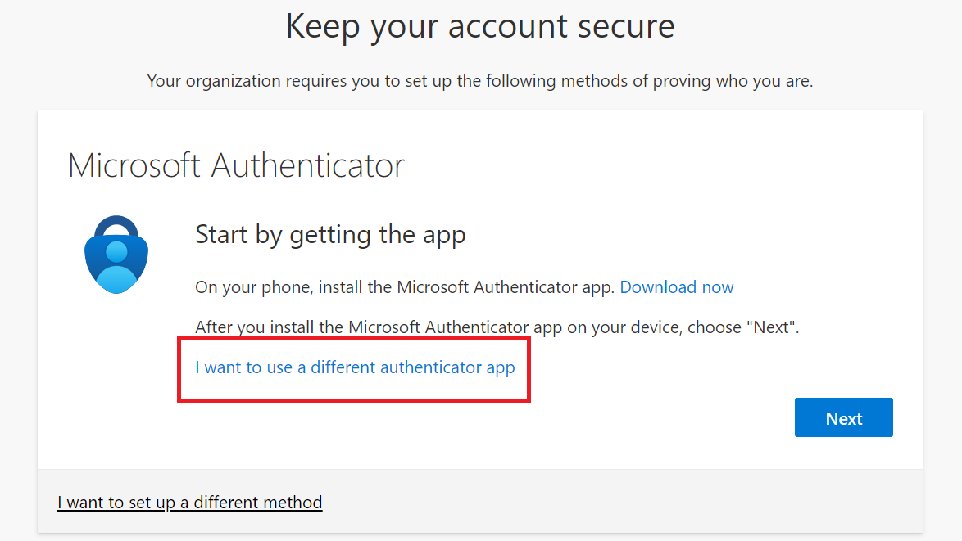Click the organization requirement description text
This screenshot has height=541, width=962.
tap(479, 81)
